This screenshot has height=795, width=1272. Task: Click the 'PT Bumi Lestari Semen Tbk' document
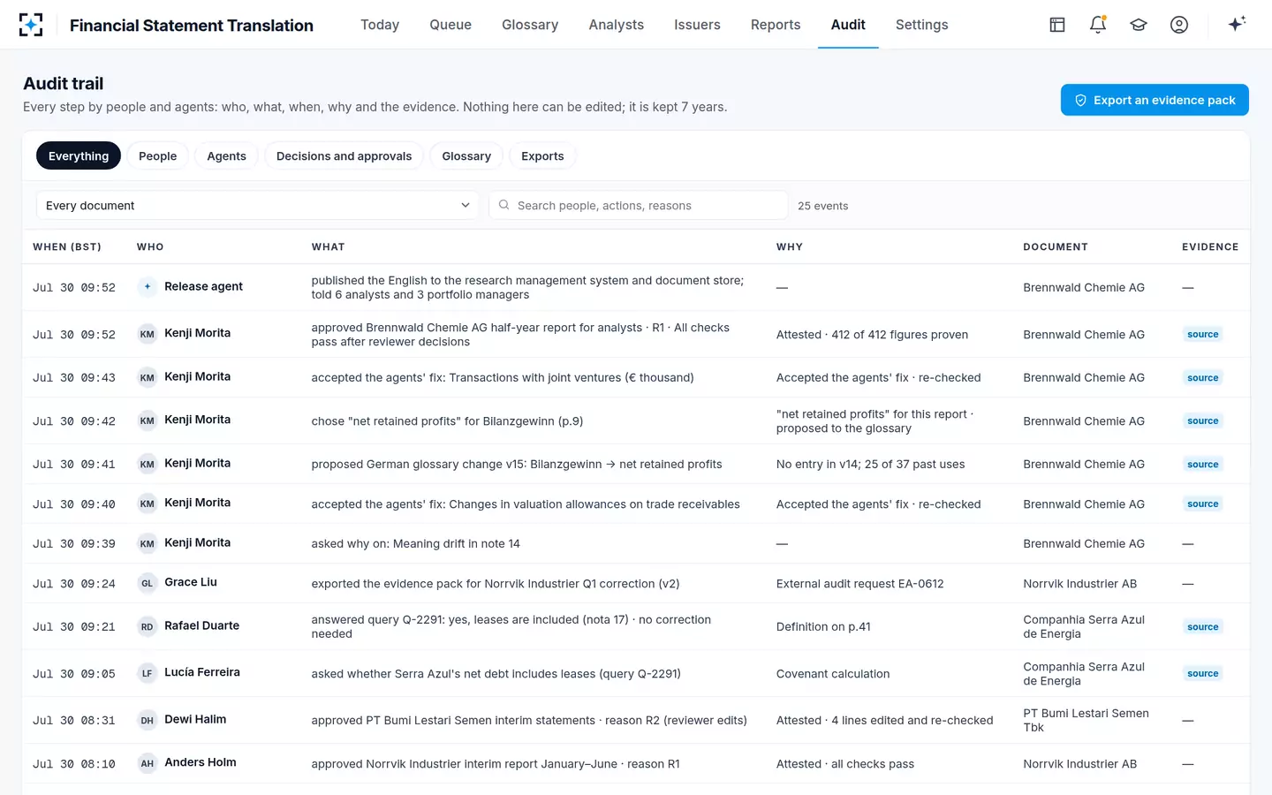point(1086,720)
